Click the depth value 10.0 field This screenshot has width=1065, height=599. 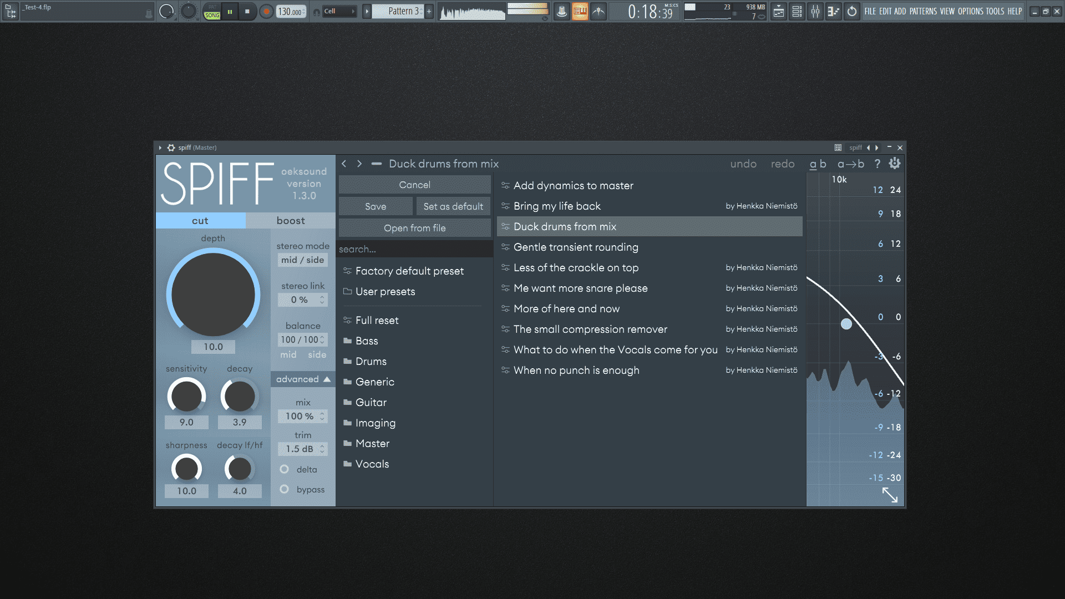[213, 347]
